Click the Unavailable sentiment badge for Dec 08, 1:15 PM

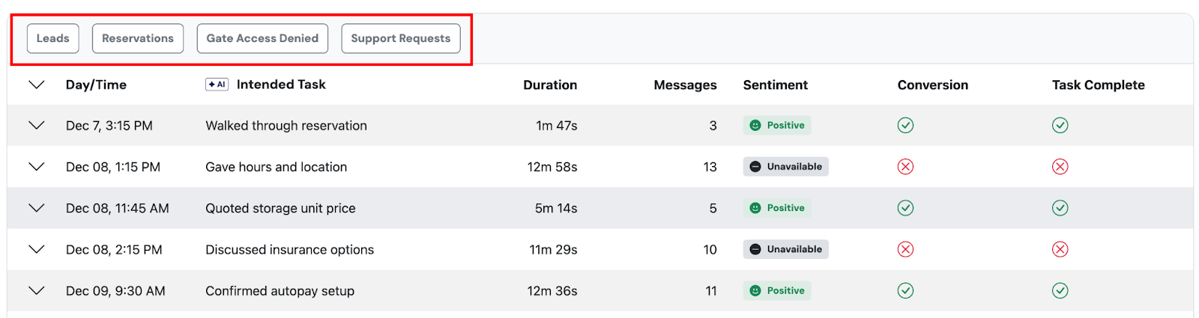click(x=785, y=167)
